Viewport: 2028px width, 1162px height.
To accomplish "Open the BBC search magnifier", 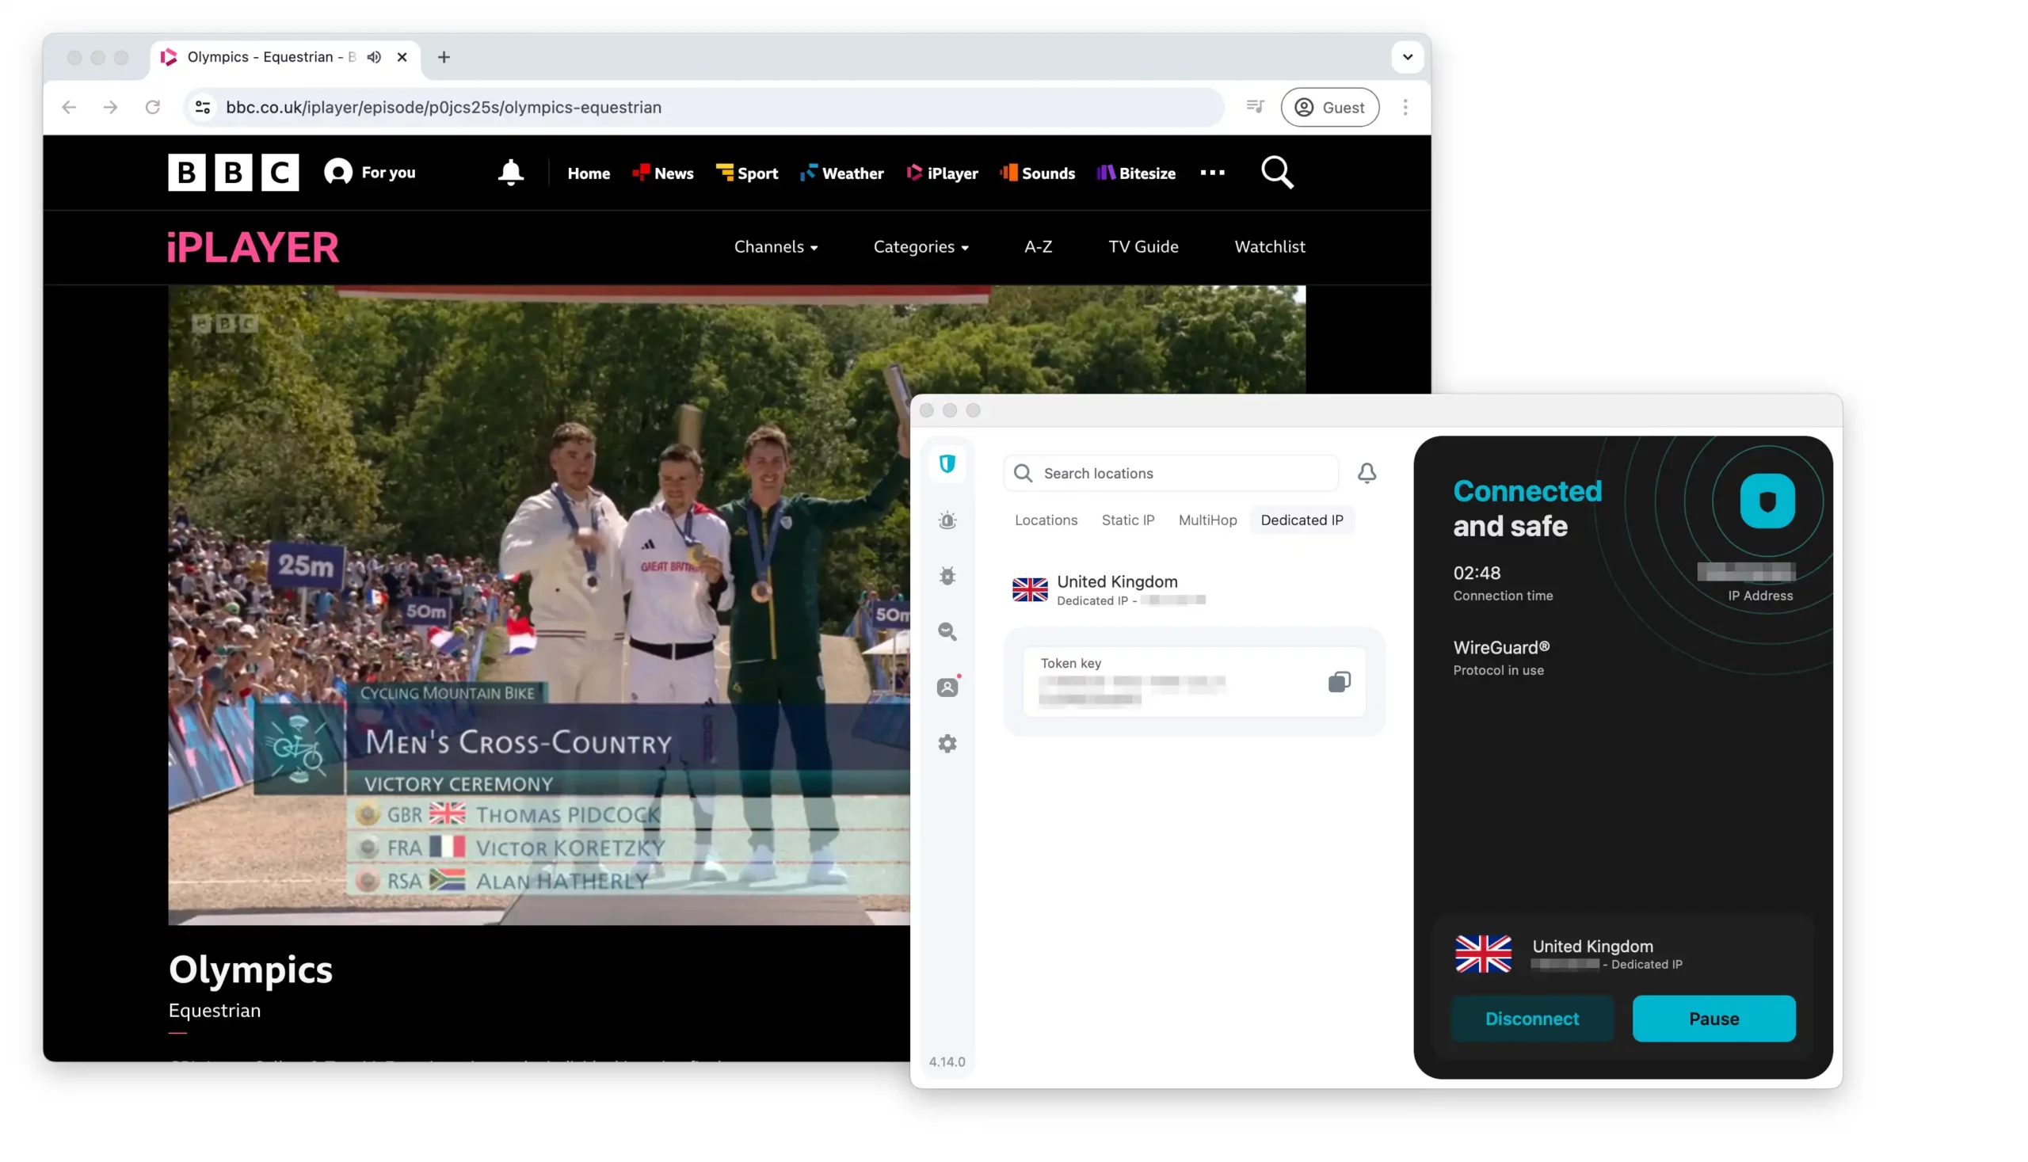I will pos(1277,173).
